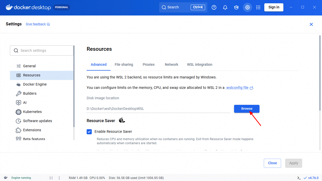Open notifications bell icon

(x=225, y=7)
